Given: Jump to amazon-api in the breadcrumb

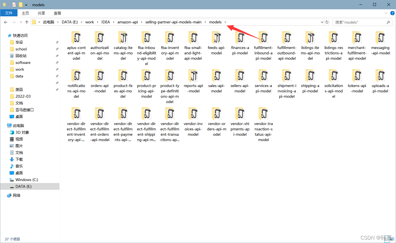Looking at the screenshot, I should [128, 22].
